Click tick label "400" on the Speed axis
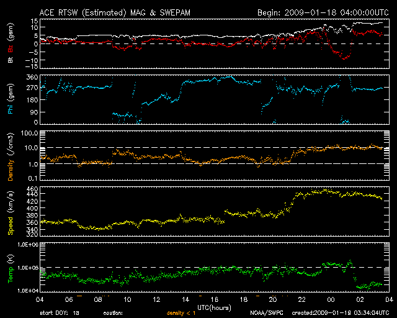Viewport: 397px width, 318px height. pyautogui.click(x=32, y=209)
